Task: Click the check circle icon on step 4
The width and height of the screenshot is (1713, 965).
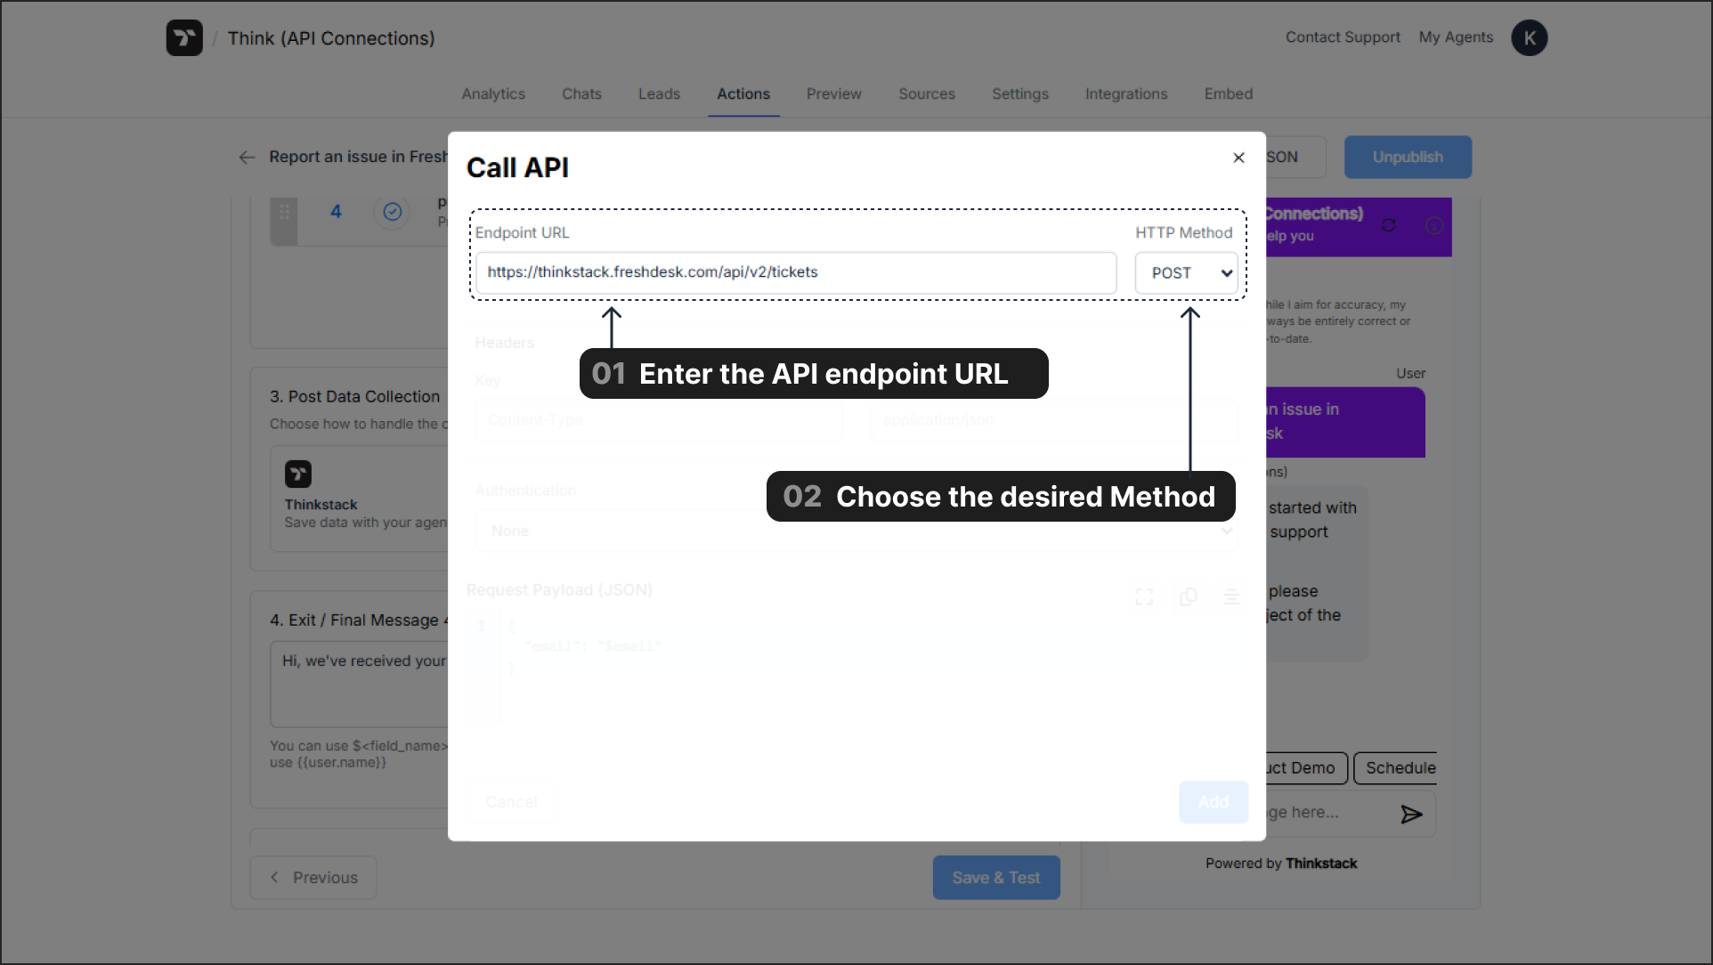Action: [393, 212]
